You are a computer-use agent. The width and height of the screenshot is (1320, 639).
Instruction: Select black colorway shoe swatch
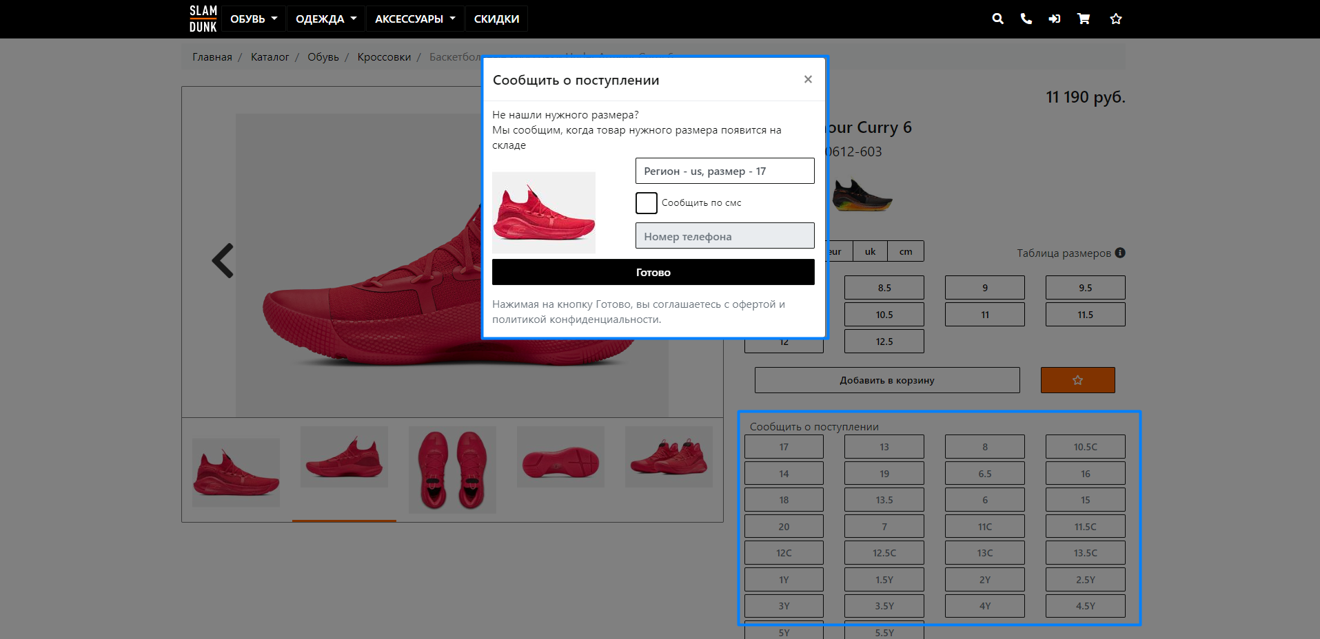(862, 195)
